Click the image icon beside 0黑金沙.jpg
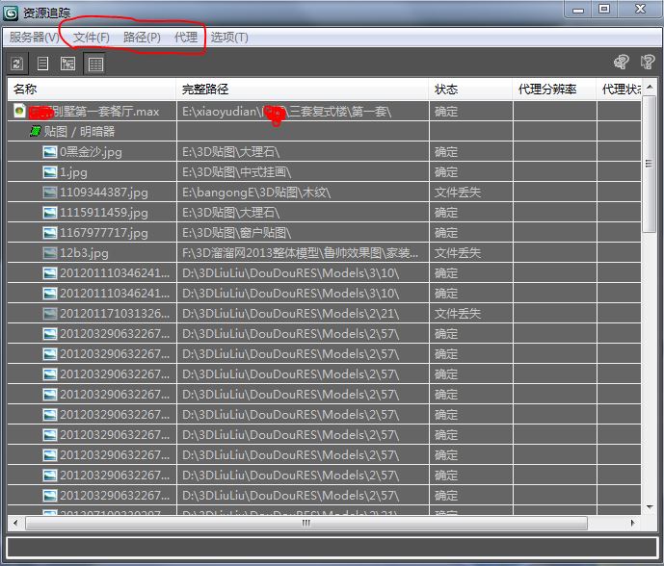The width and height of the screenshot is (664, 566). [50, 151]
